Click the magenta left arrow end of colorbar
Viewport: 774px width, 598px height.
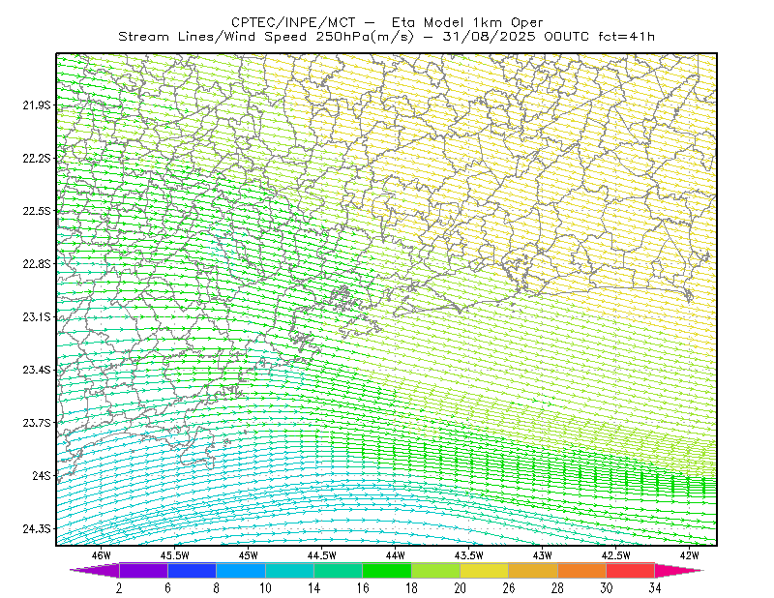pyautogui.click(x=94, y=570)
